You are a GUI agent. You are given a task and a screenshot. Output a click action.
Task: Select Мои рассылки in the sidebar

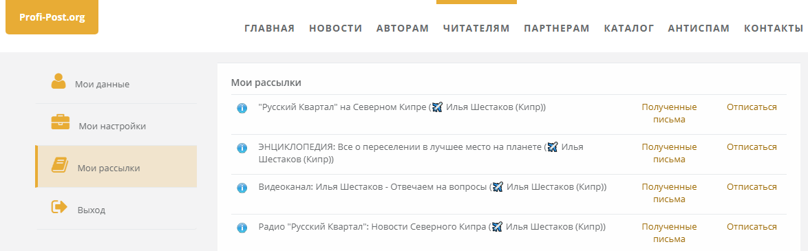109,168
